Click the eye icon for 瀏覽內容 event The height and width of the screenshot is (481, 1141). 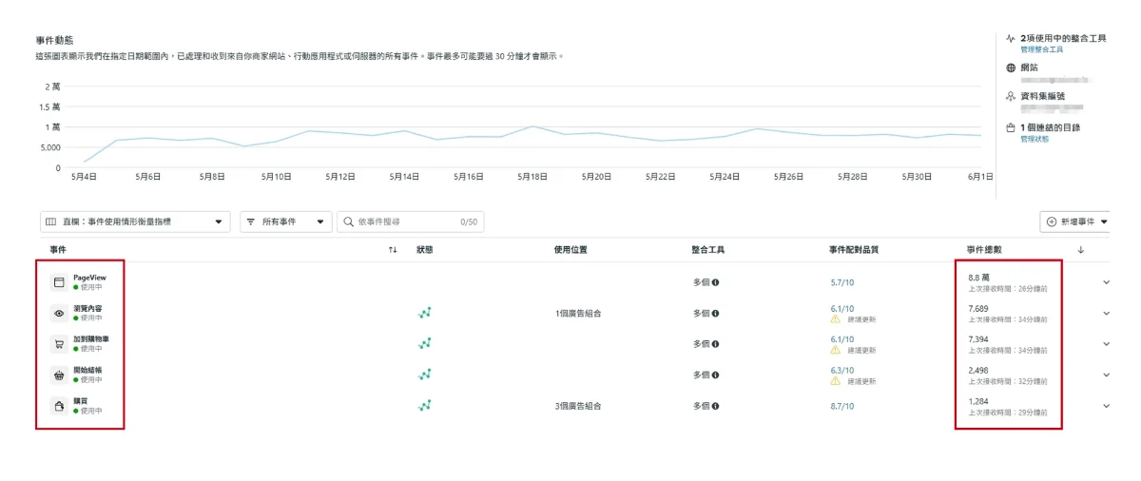(x=58, y=313)
